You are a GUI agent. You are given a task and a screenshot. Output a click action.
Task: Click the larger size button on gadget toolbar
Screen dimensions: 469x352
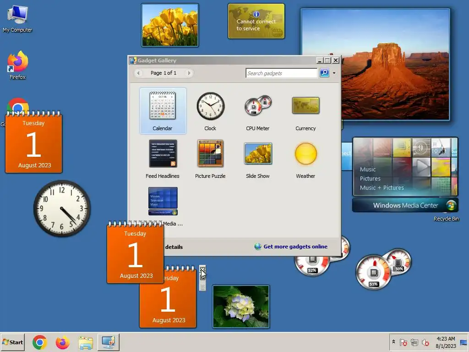click(202, 277)
